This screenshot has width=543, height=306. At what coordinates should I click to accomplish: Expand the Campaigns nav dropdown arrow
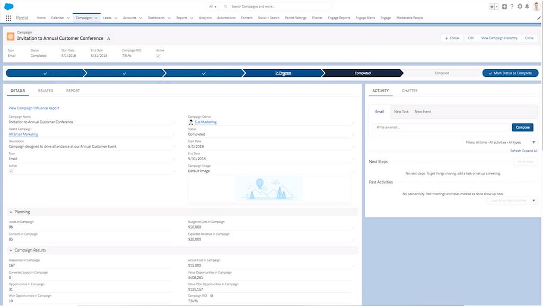coord(96,18)
